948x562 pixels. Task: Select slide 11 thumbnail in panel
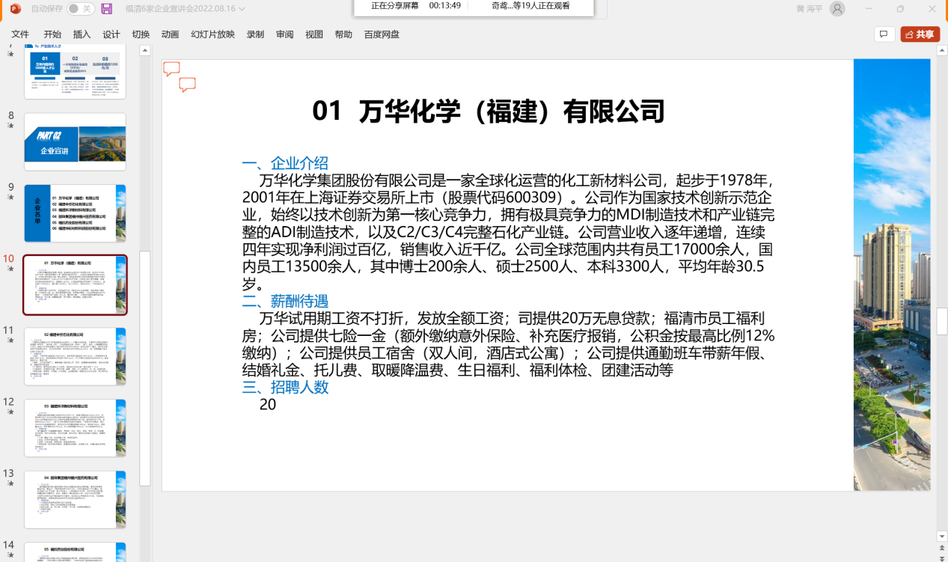[75, 356]
